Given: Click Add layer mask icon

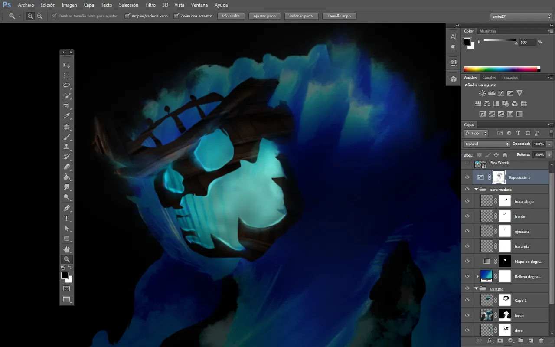Looking at the screenshot, I should (500, 340).
